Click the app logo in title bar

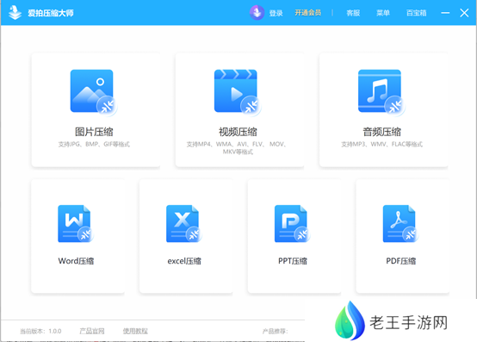pos(15,12)
